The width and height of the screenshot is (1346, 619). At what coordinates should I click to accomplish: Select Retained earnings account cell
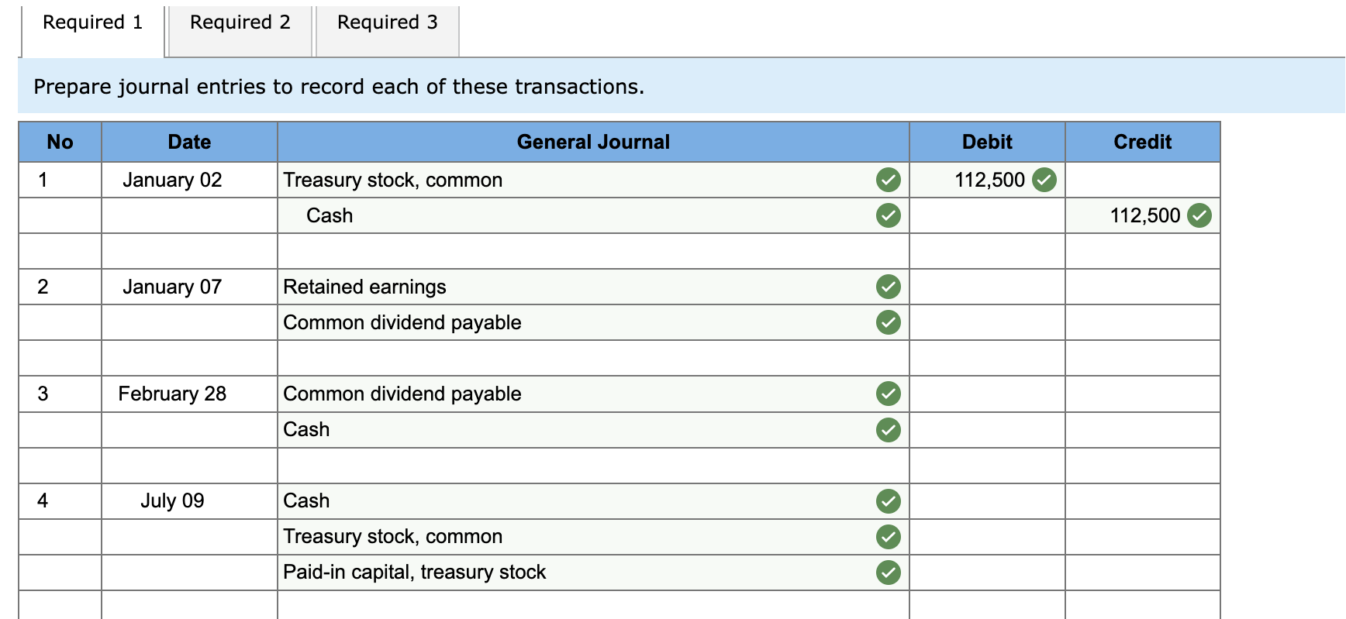[593, 287]
